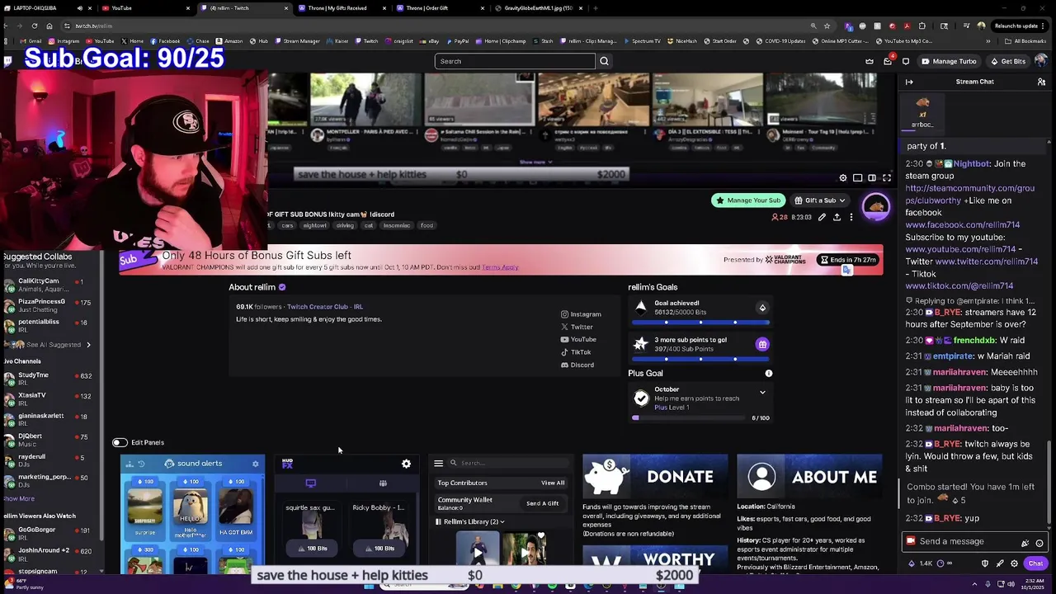Click the top Twitch Search field
Image resolution: width=1056 pixels, height=594 pixels.
point(515,61)
